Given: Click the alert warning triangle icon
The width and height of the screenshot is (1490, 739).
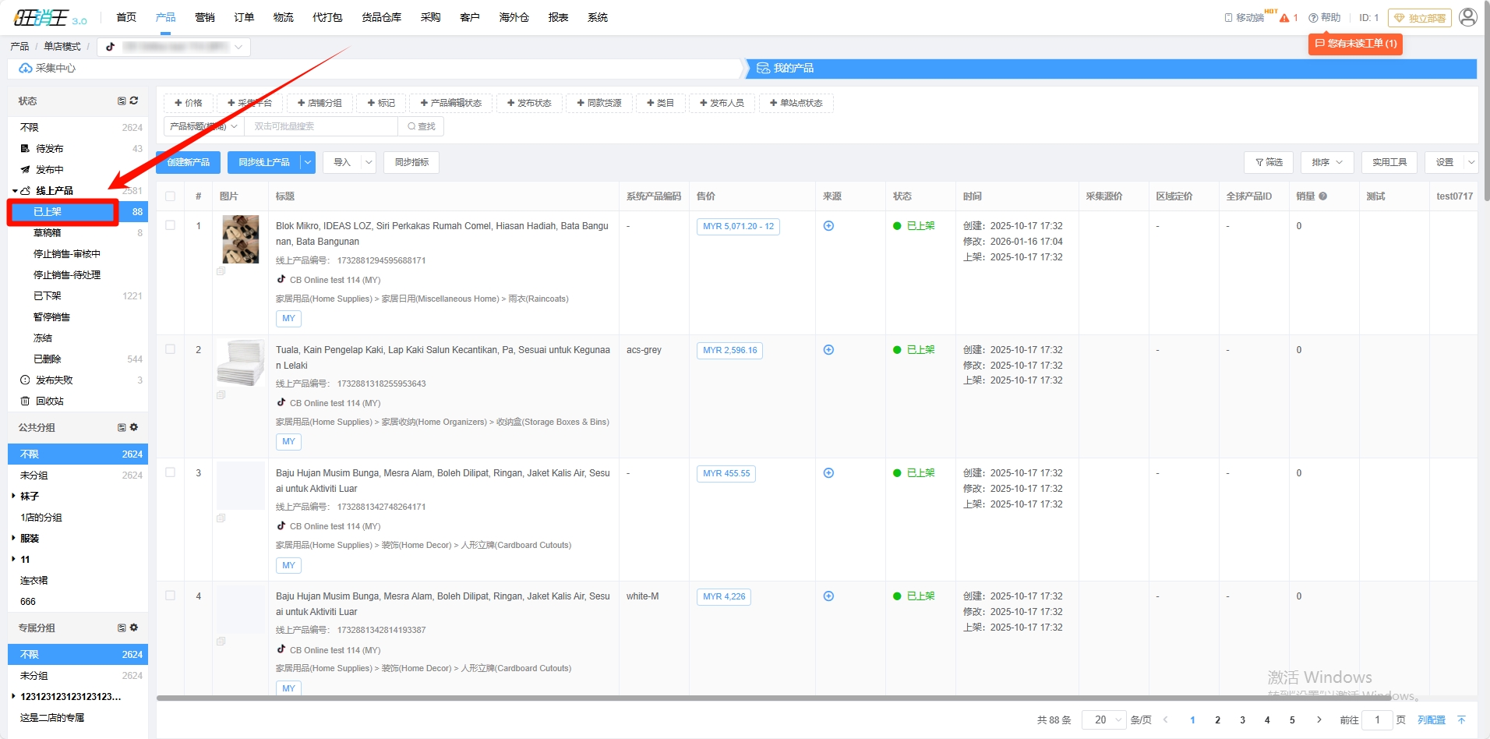Looking at the screenshot, I should point(1284,18).
